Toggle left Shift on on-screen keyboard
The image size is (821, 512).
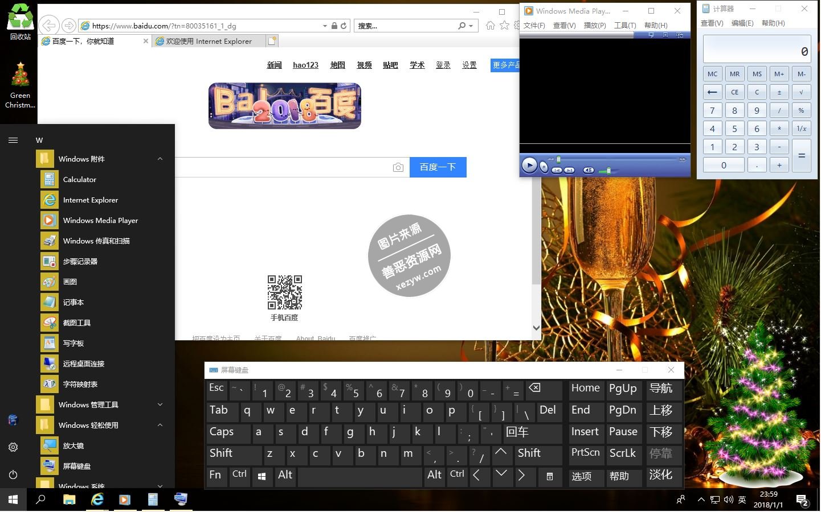(x=234, y=455)
